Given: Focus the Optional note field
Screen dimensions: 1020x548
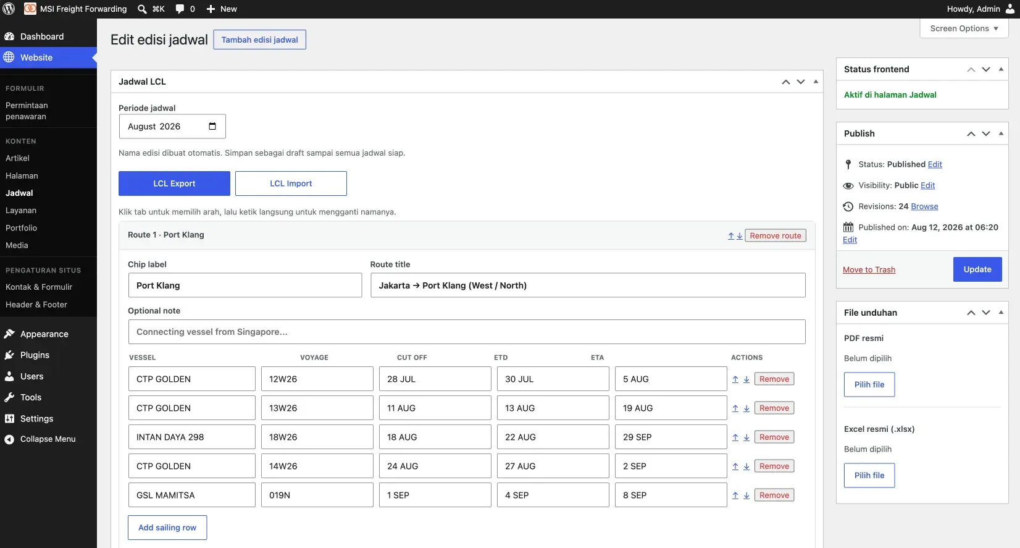Looking at the screenshot, I should coord(467,332).
